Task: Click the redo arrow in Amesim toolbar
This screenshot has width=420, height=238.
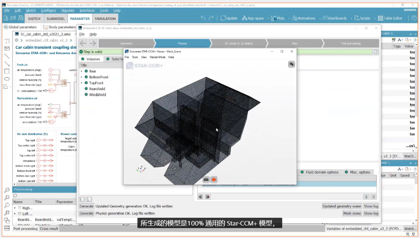Action: 211,18
